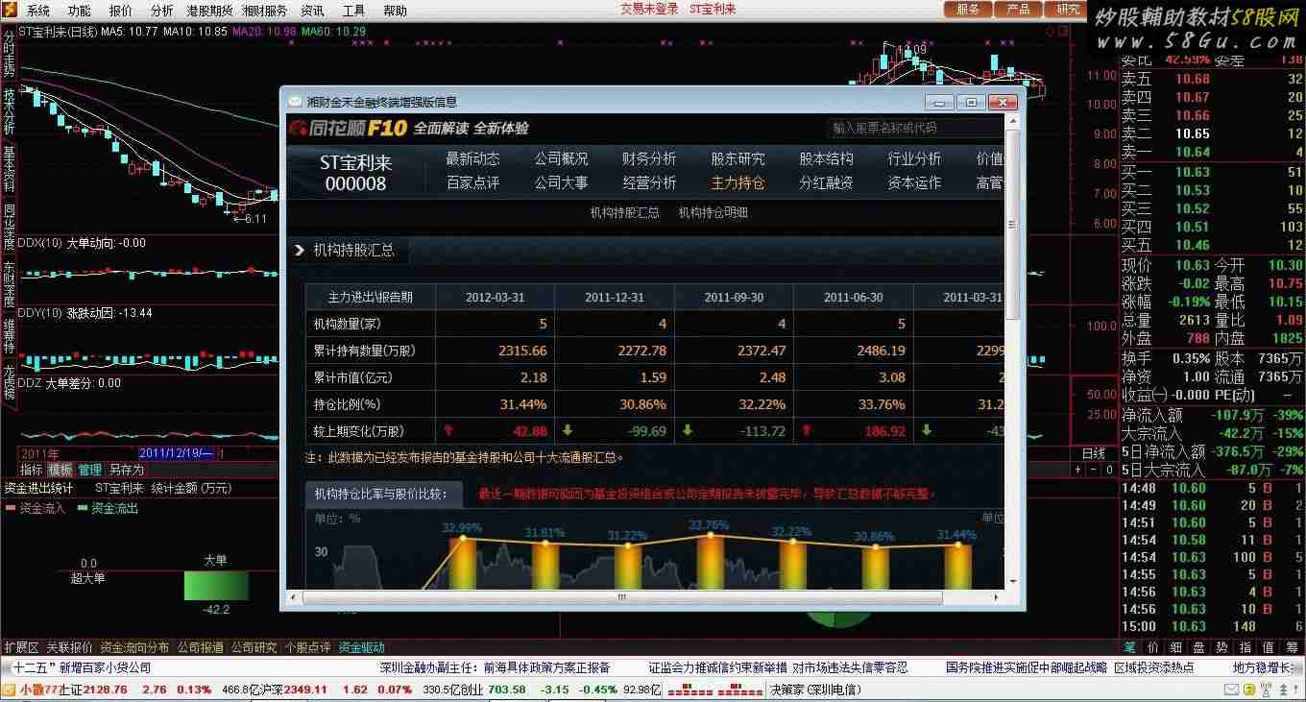Close the 湘财金禾 F10 window
This screenshot has height=702, width=1306.
pos(1003,102)
